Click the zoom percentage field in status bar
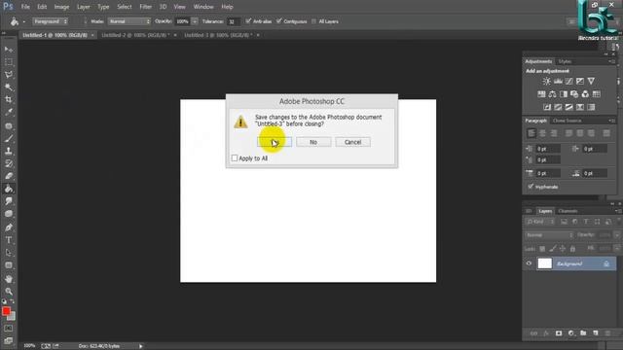Viewport: 623px width, 350px height. pos(29,346)
